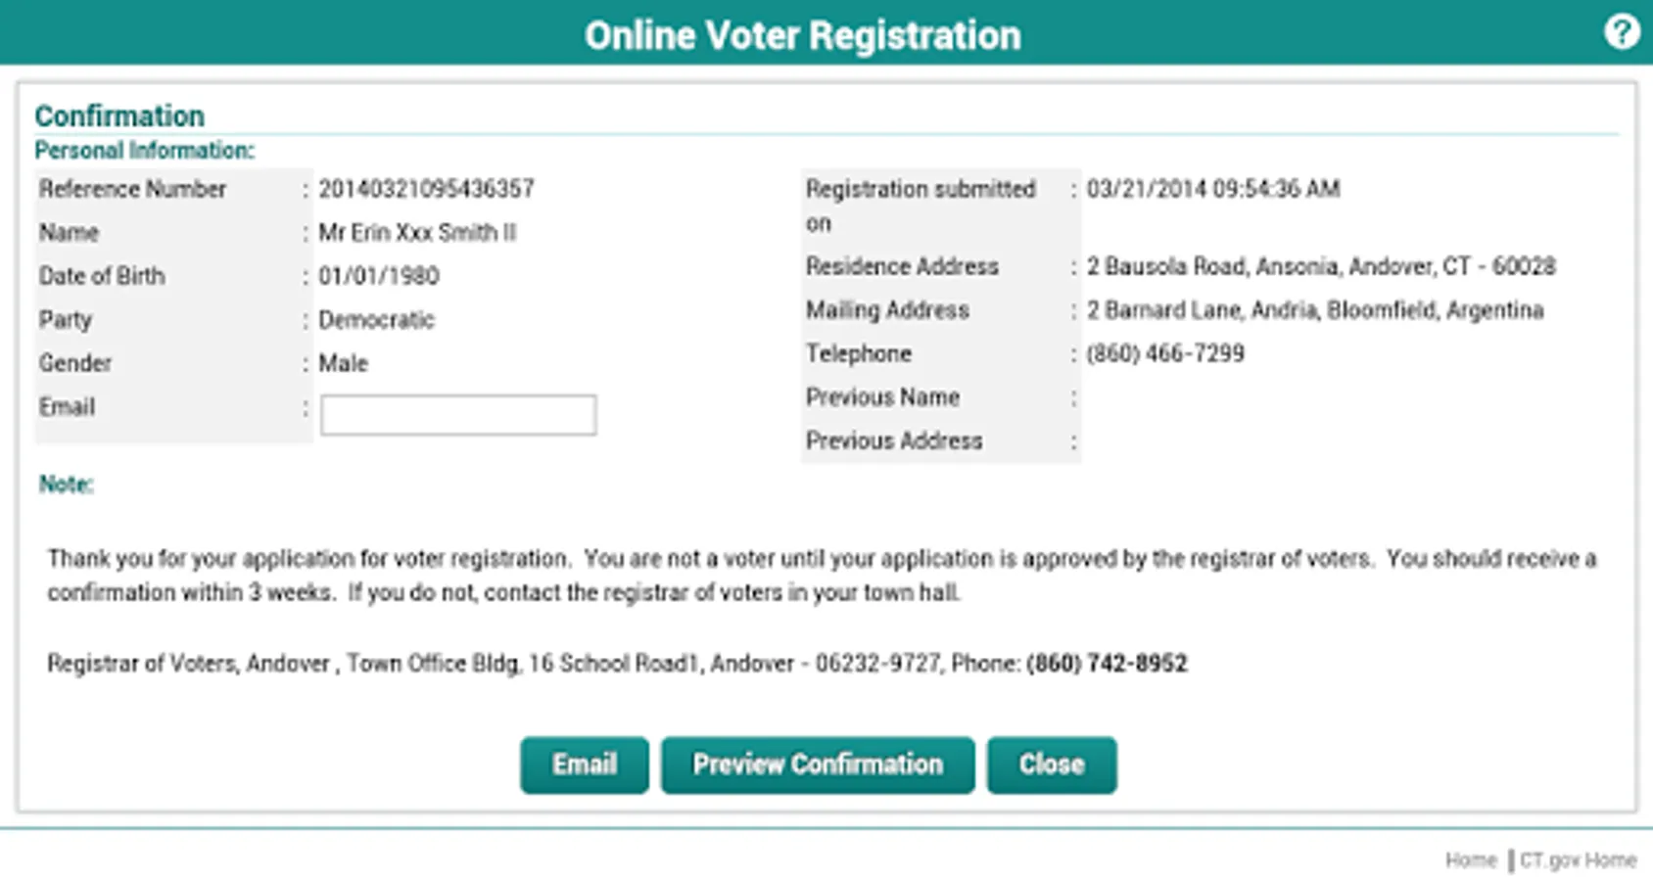Image resolution: width=1653 pixels, height=881 pixels.
Task: Click the name Mr Erin Xxx Smith II
Action: click(417, 233)
